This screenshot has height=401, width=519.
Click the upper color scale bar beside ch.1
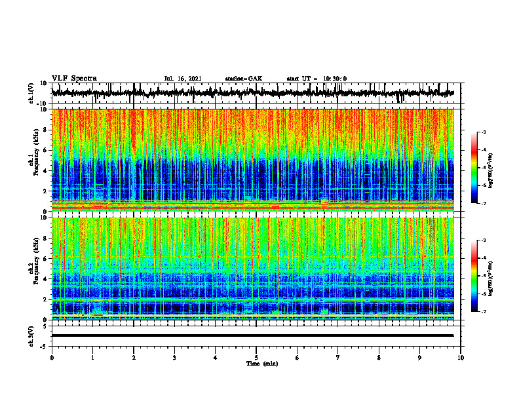pyautogui.click(x=474, y=168)
